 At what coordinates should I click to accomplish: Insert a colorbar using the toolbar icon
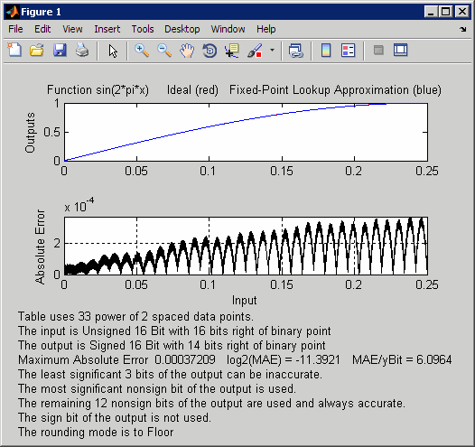[326, 51]
